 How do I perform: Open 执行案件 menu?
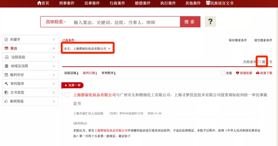tap(168, 3)
